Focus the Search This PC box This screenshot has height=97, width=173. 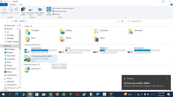pyautogui.click(x=149, y=21)
